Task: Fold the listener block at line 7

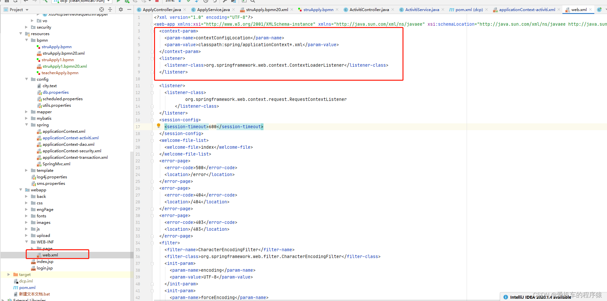Action: click(x=152, y=59)
